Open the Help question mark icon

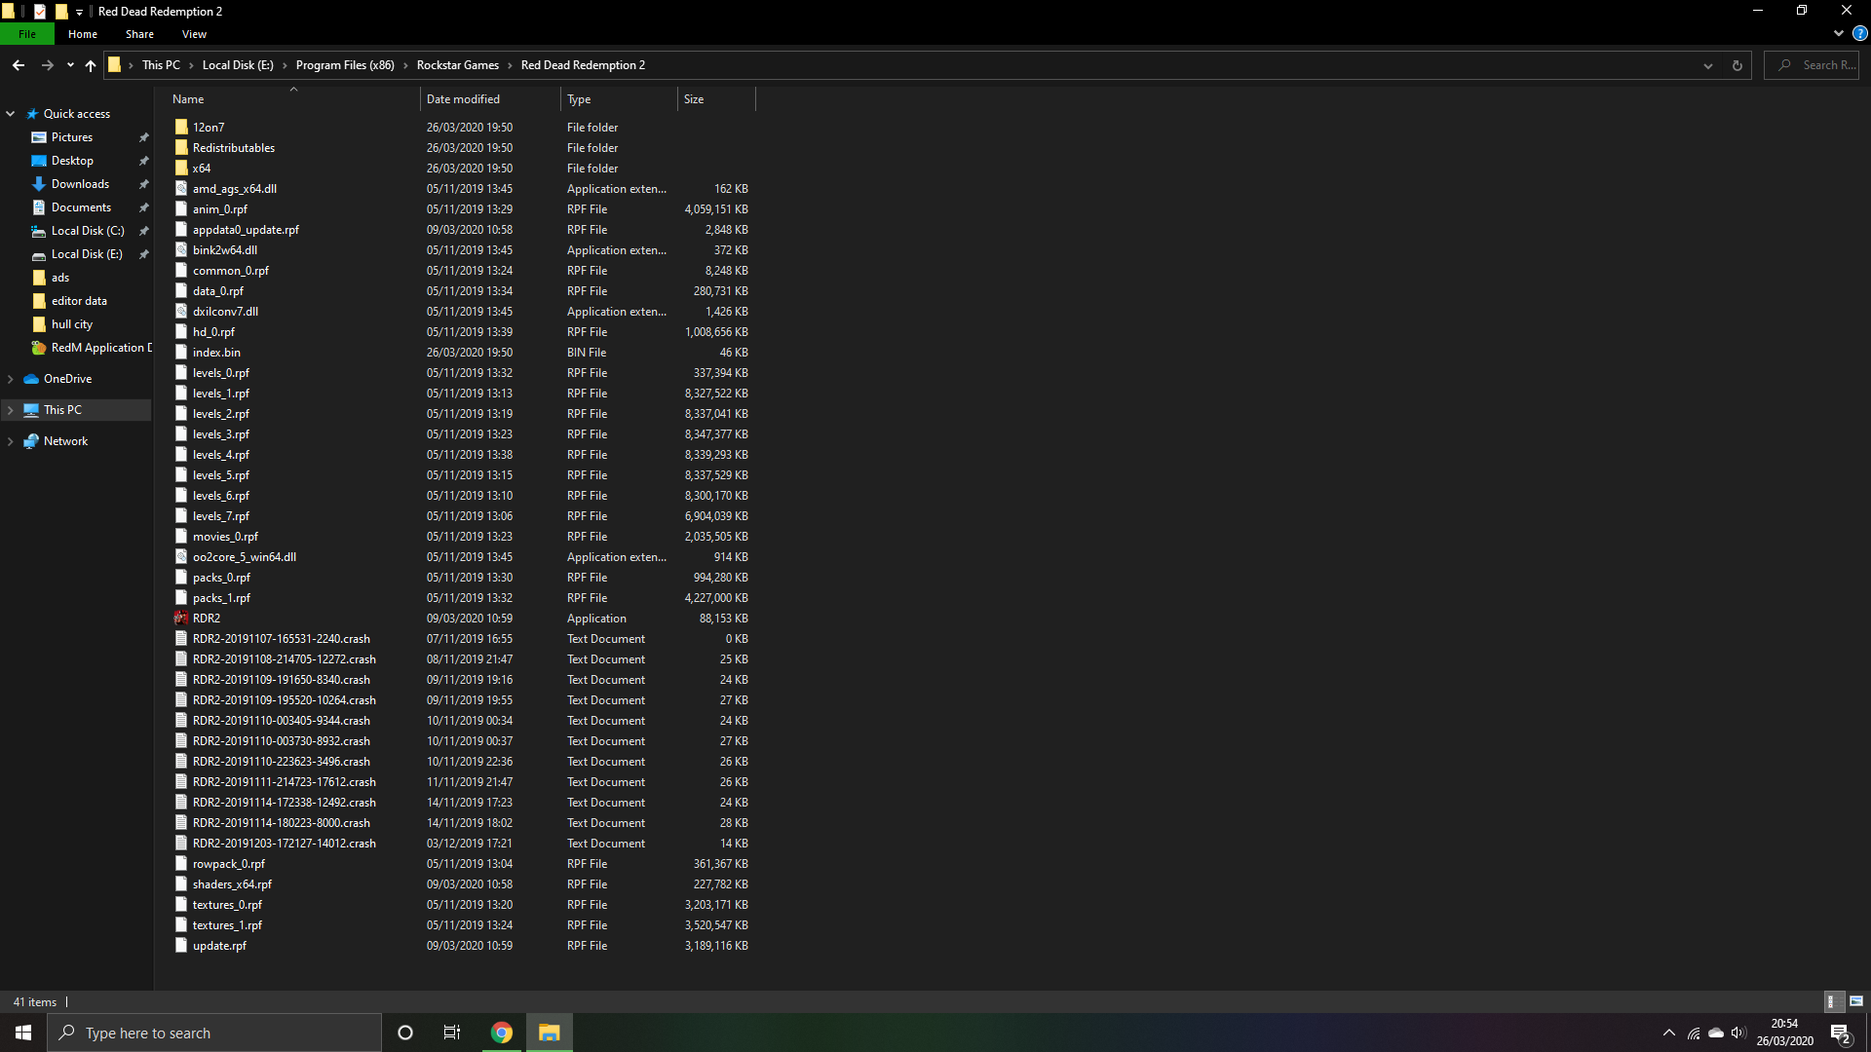1859,33
